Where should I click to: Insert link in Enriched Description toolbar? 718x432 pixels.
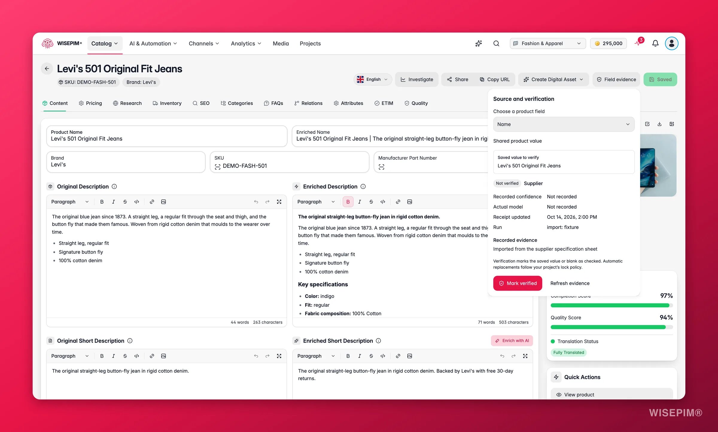398,202
